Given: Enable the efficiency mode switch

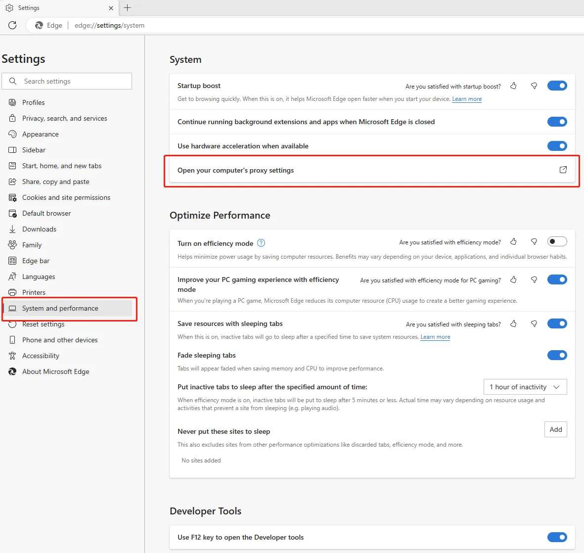Looking at the screenshot, I should click(557, 241).
